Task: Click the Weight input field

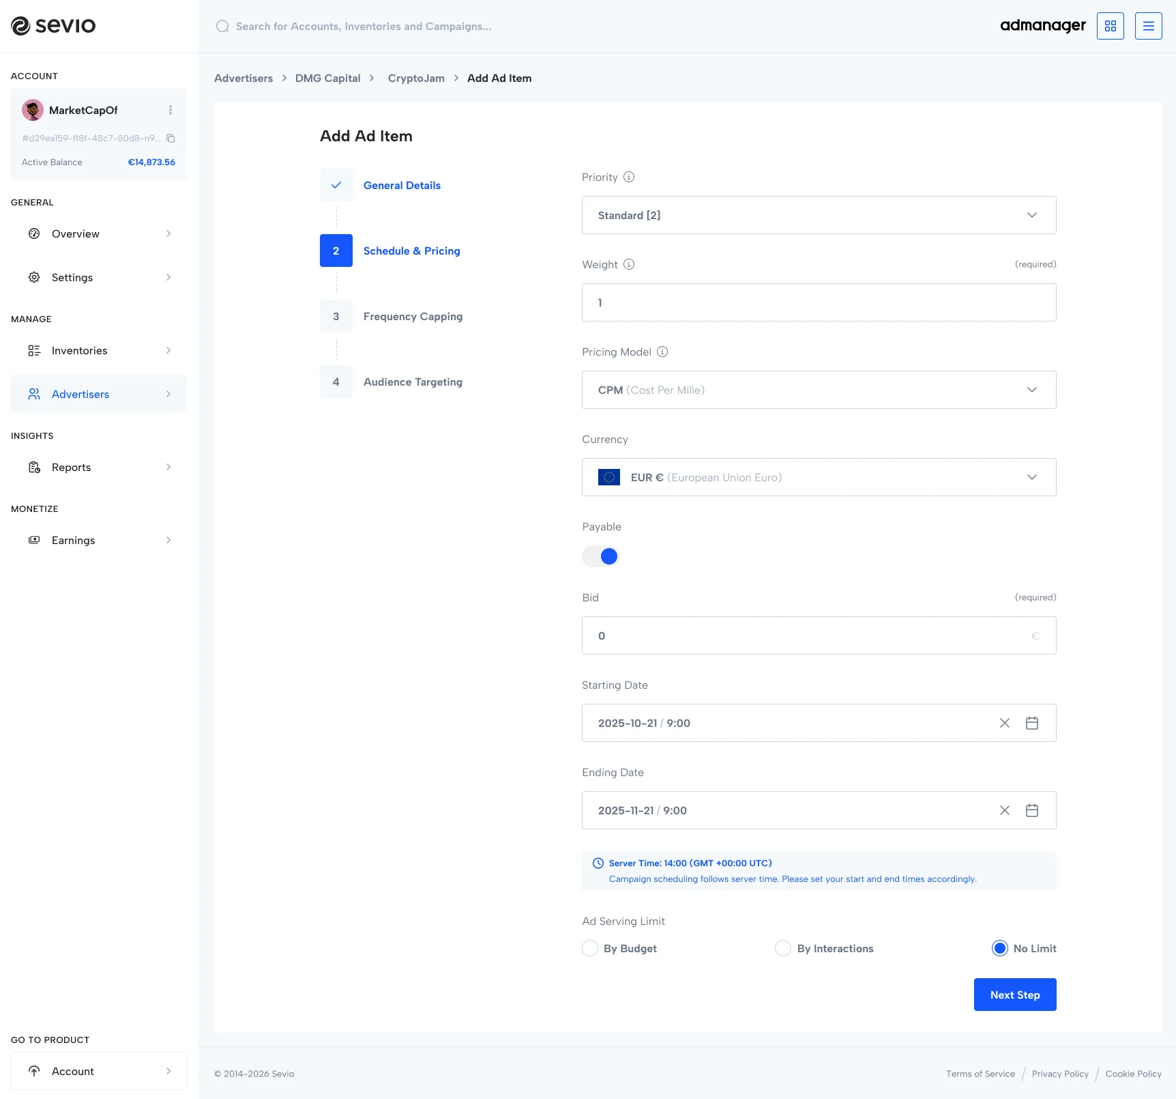Action: pos(819,302)
